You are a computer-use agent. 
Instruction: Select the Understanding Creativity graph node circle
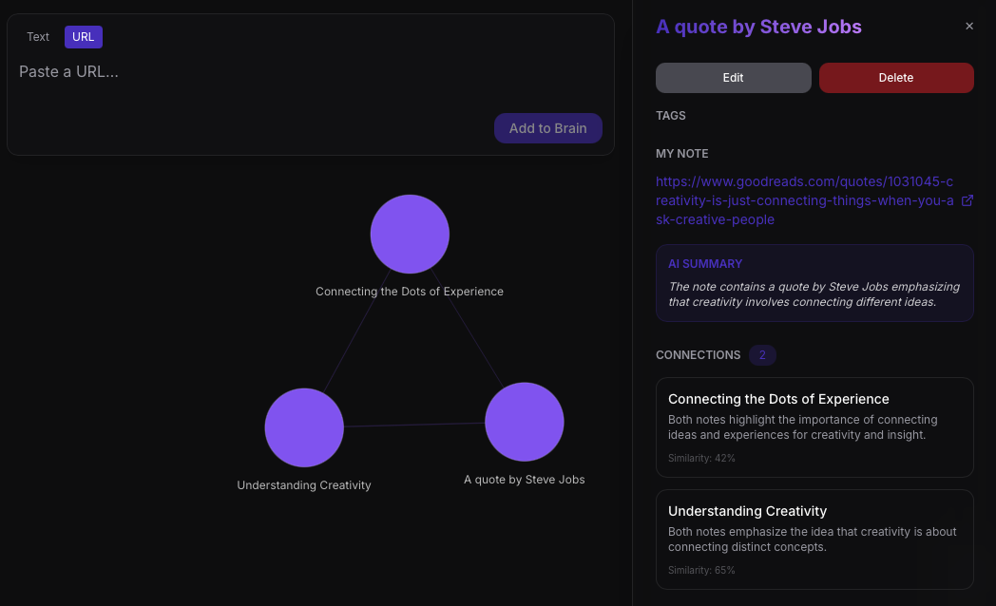click(x=304, y=427)
